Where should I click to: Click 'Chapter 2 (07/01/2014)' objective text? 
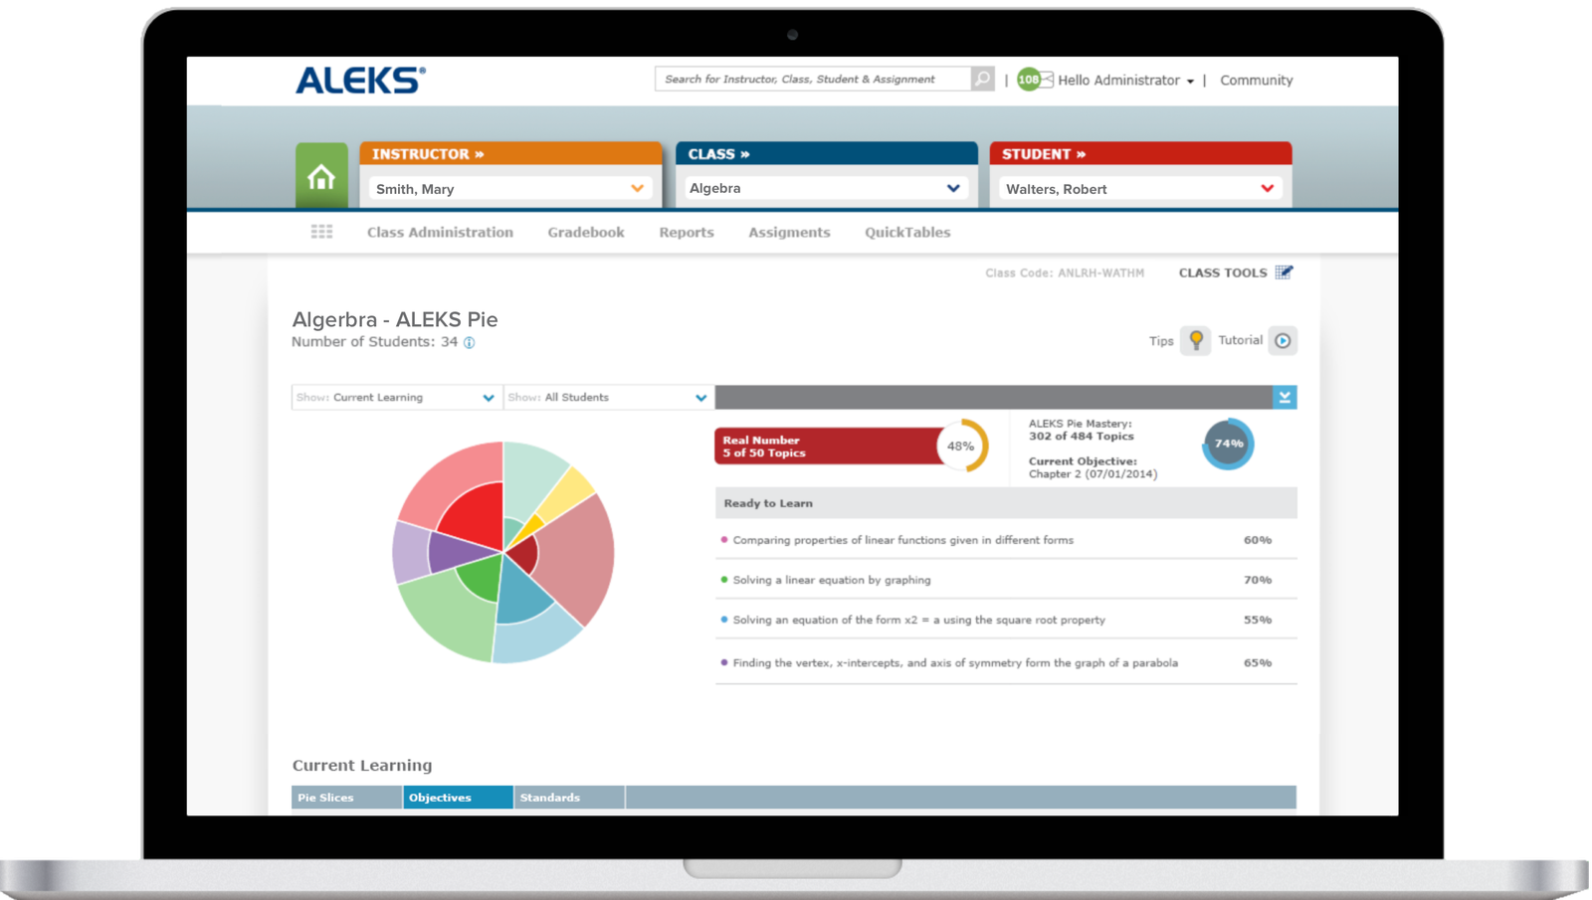(x=1093, y=474)
